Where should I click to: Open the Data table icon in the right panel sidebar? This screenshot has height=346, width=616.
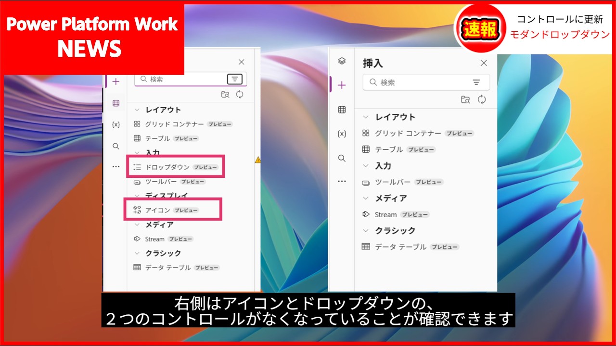coord(342,110)
